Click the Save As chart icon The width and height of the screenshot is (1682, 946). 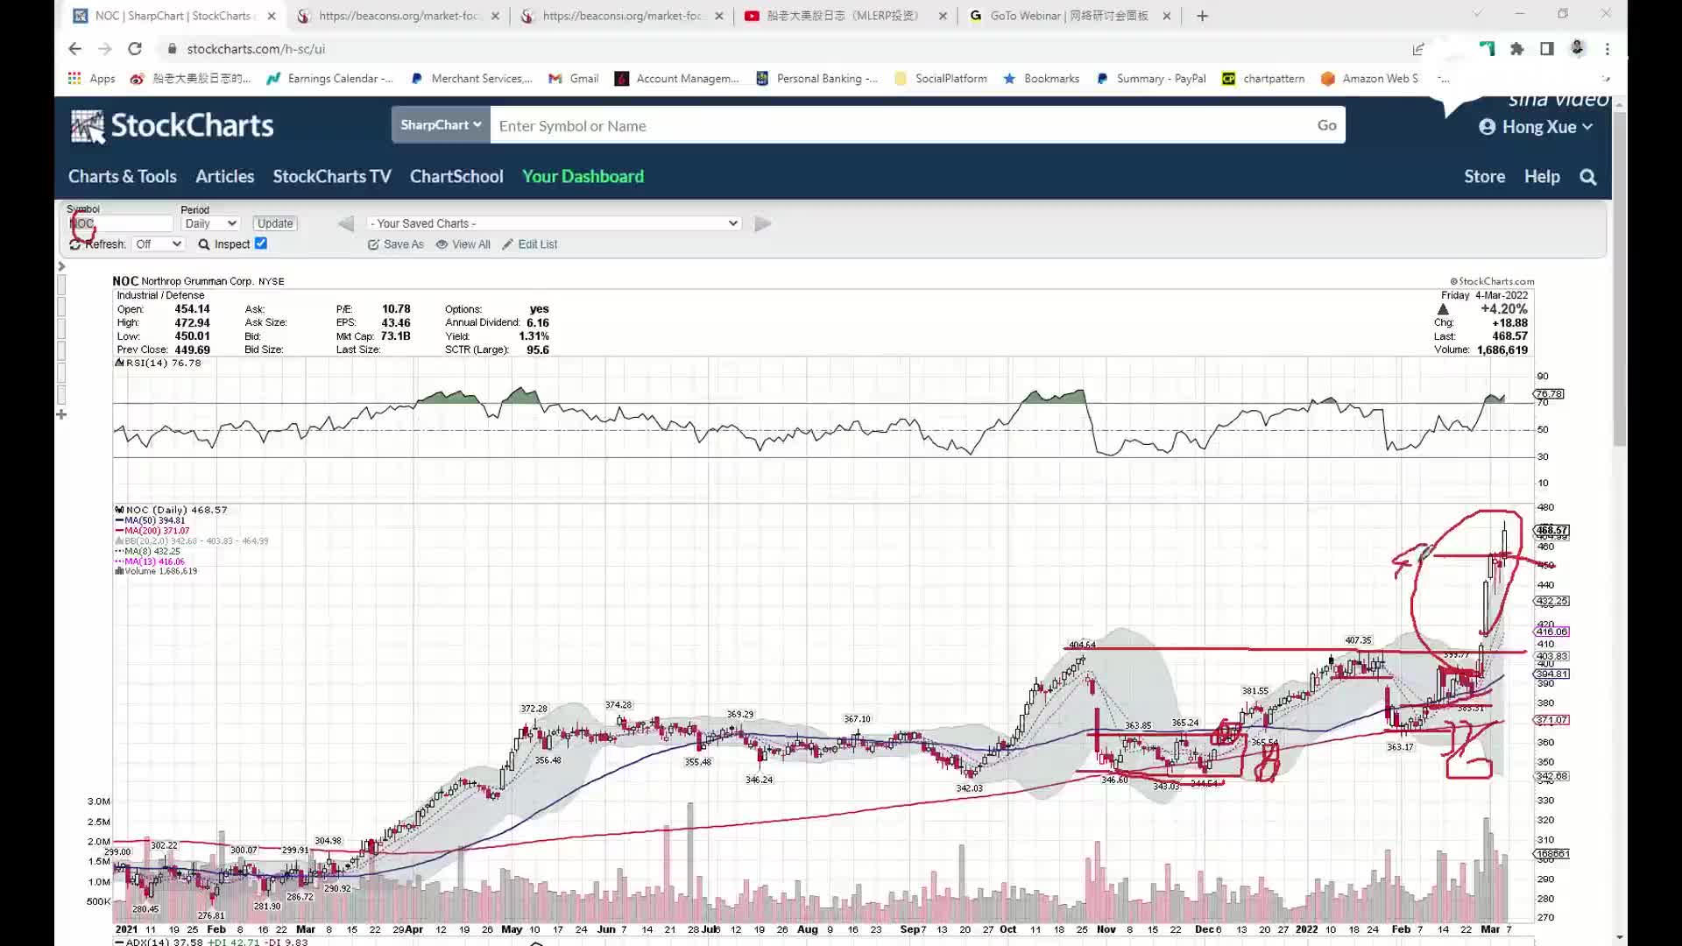click(374, 245)
